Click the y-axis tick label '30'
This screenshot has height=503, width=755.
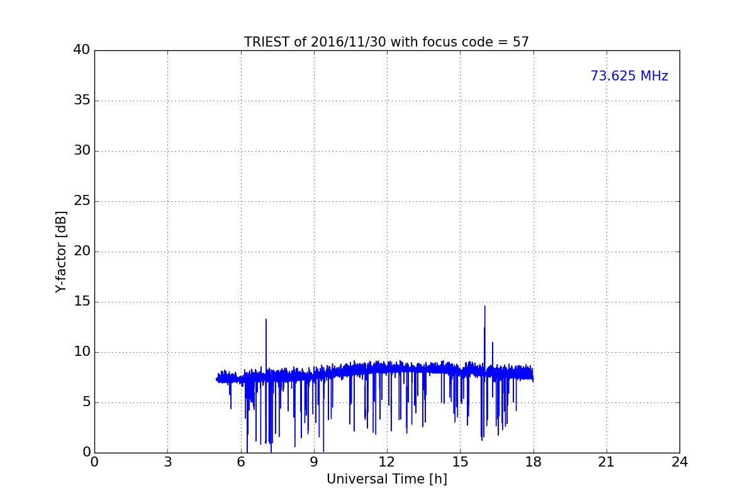pyautogui.click(x=81, y=151)
